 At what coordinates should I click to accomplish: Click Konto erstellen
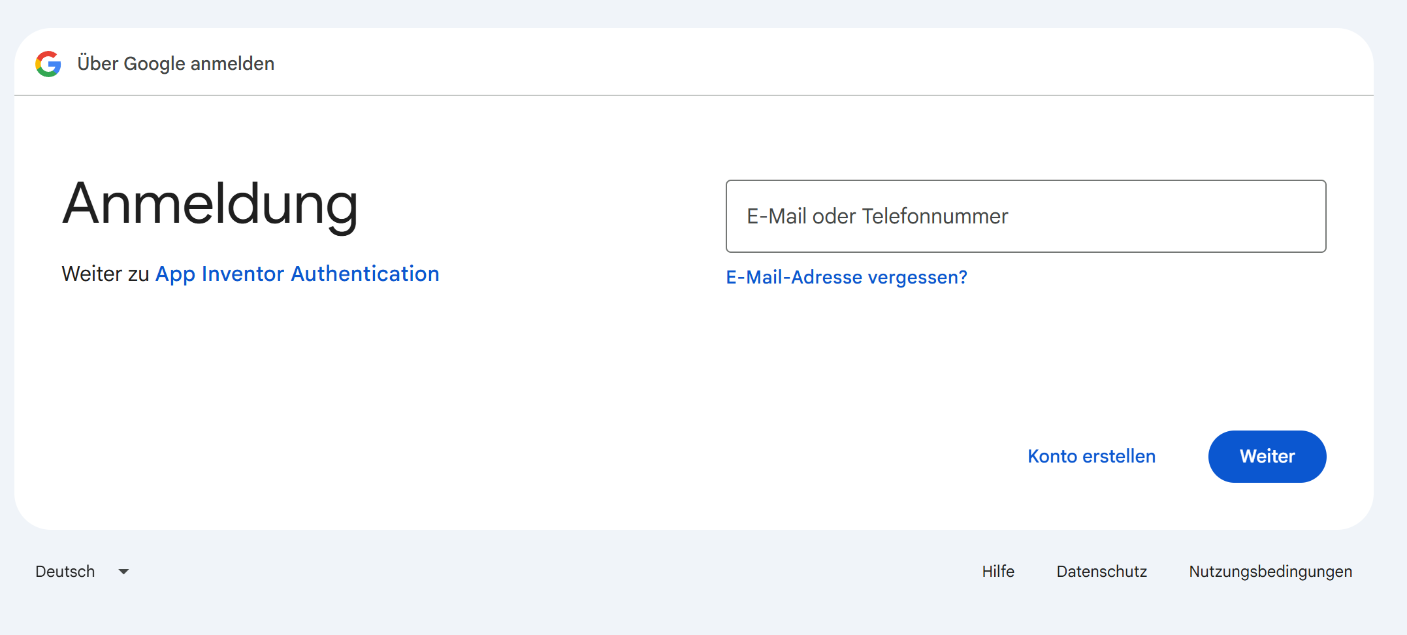pyautogui.click(x=1092, y=456)
